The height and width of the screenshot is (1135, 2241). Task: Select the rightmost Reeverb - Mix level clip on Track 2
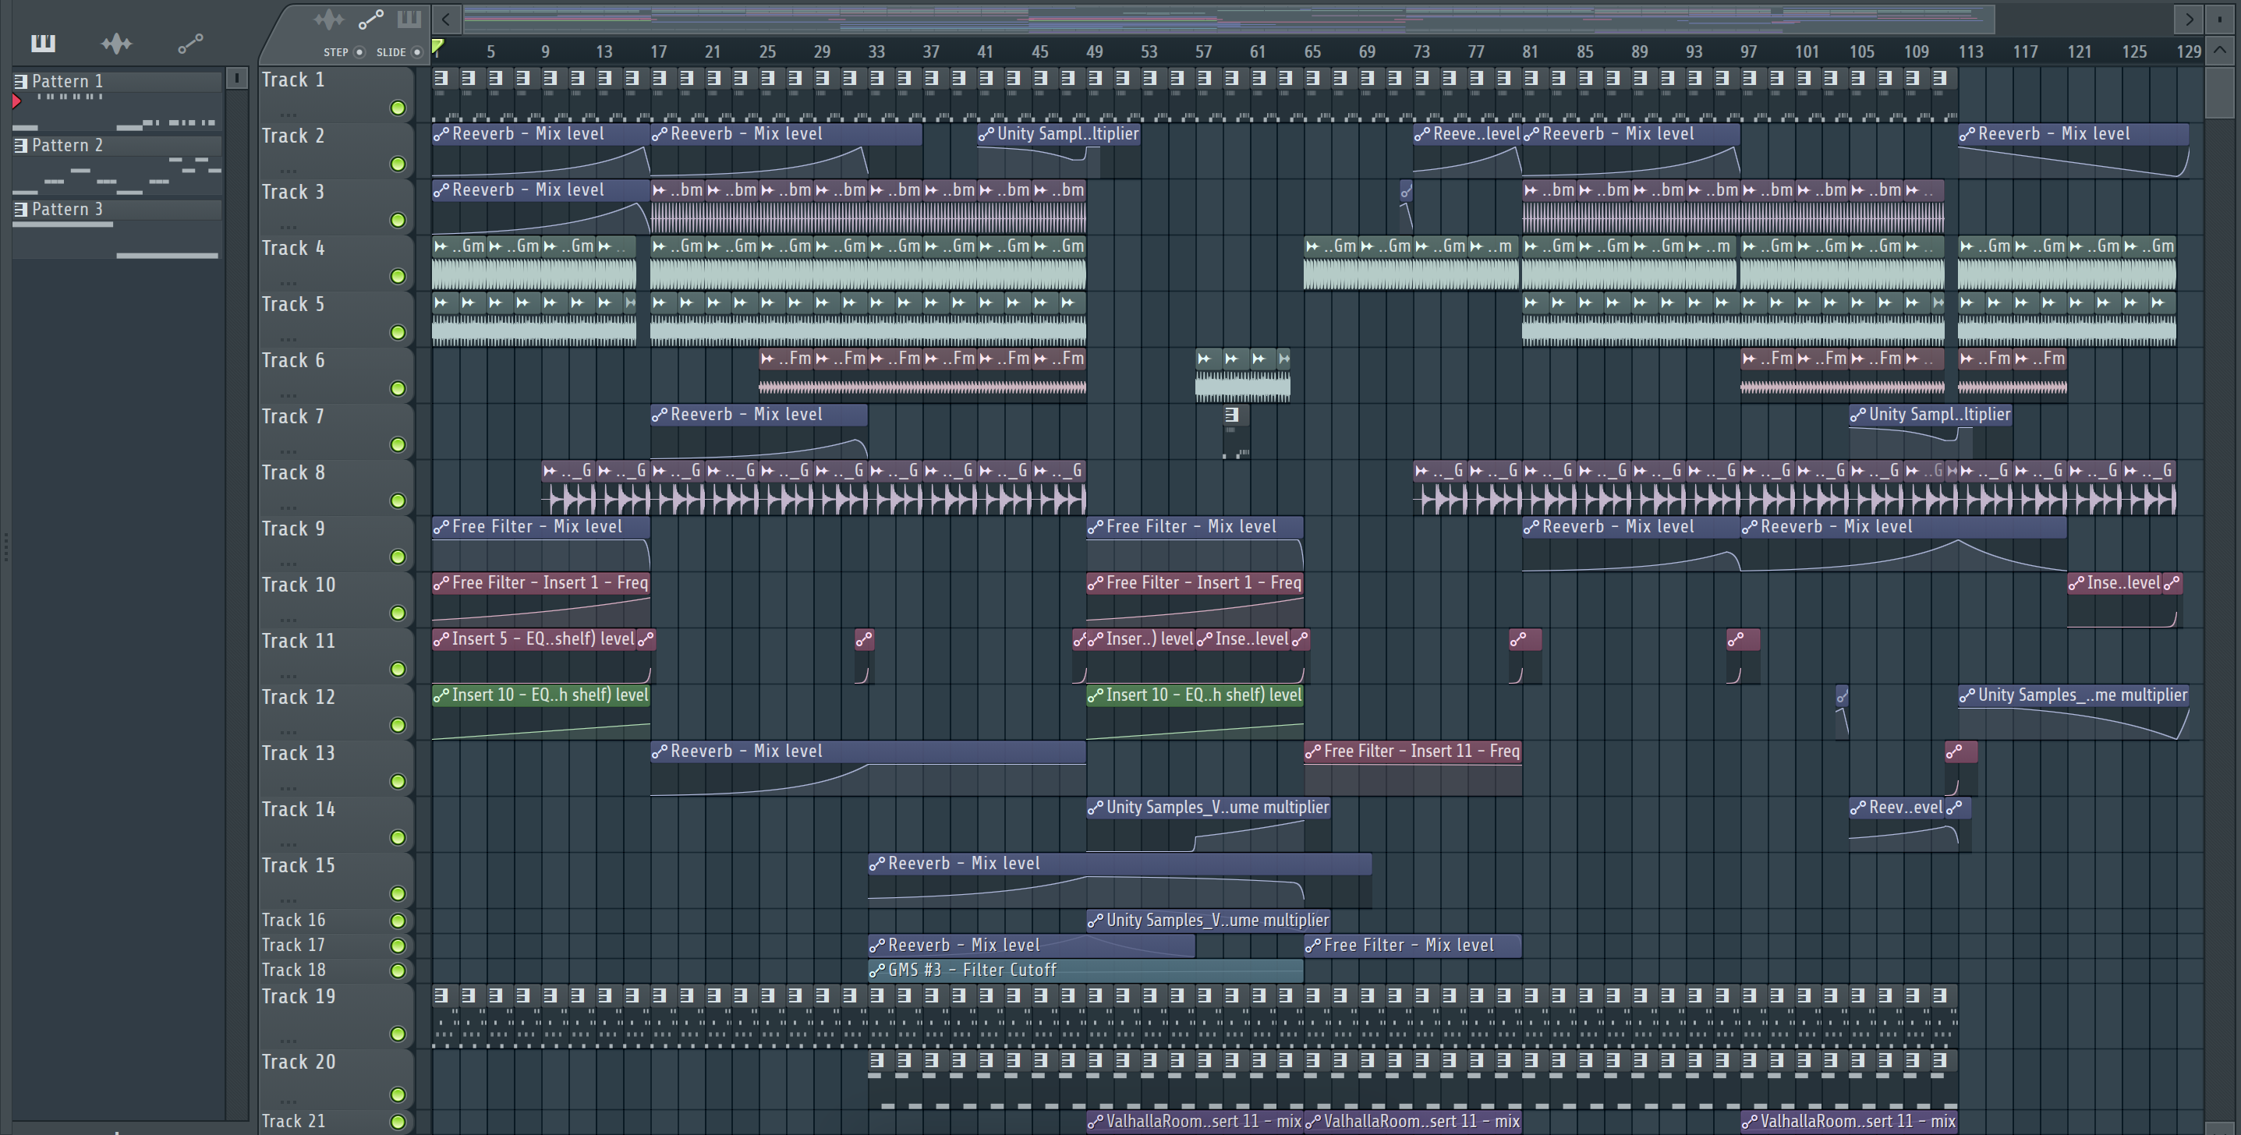2073,151
